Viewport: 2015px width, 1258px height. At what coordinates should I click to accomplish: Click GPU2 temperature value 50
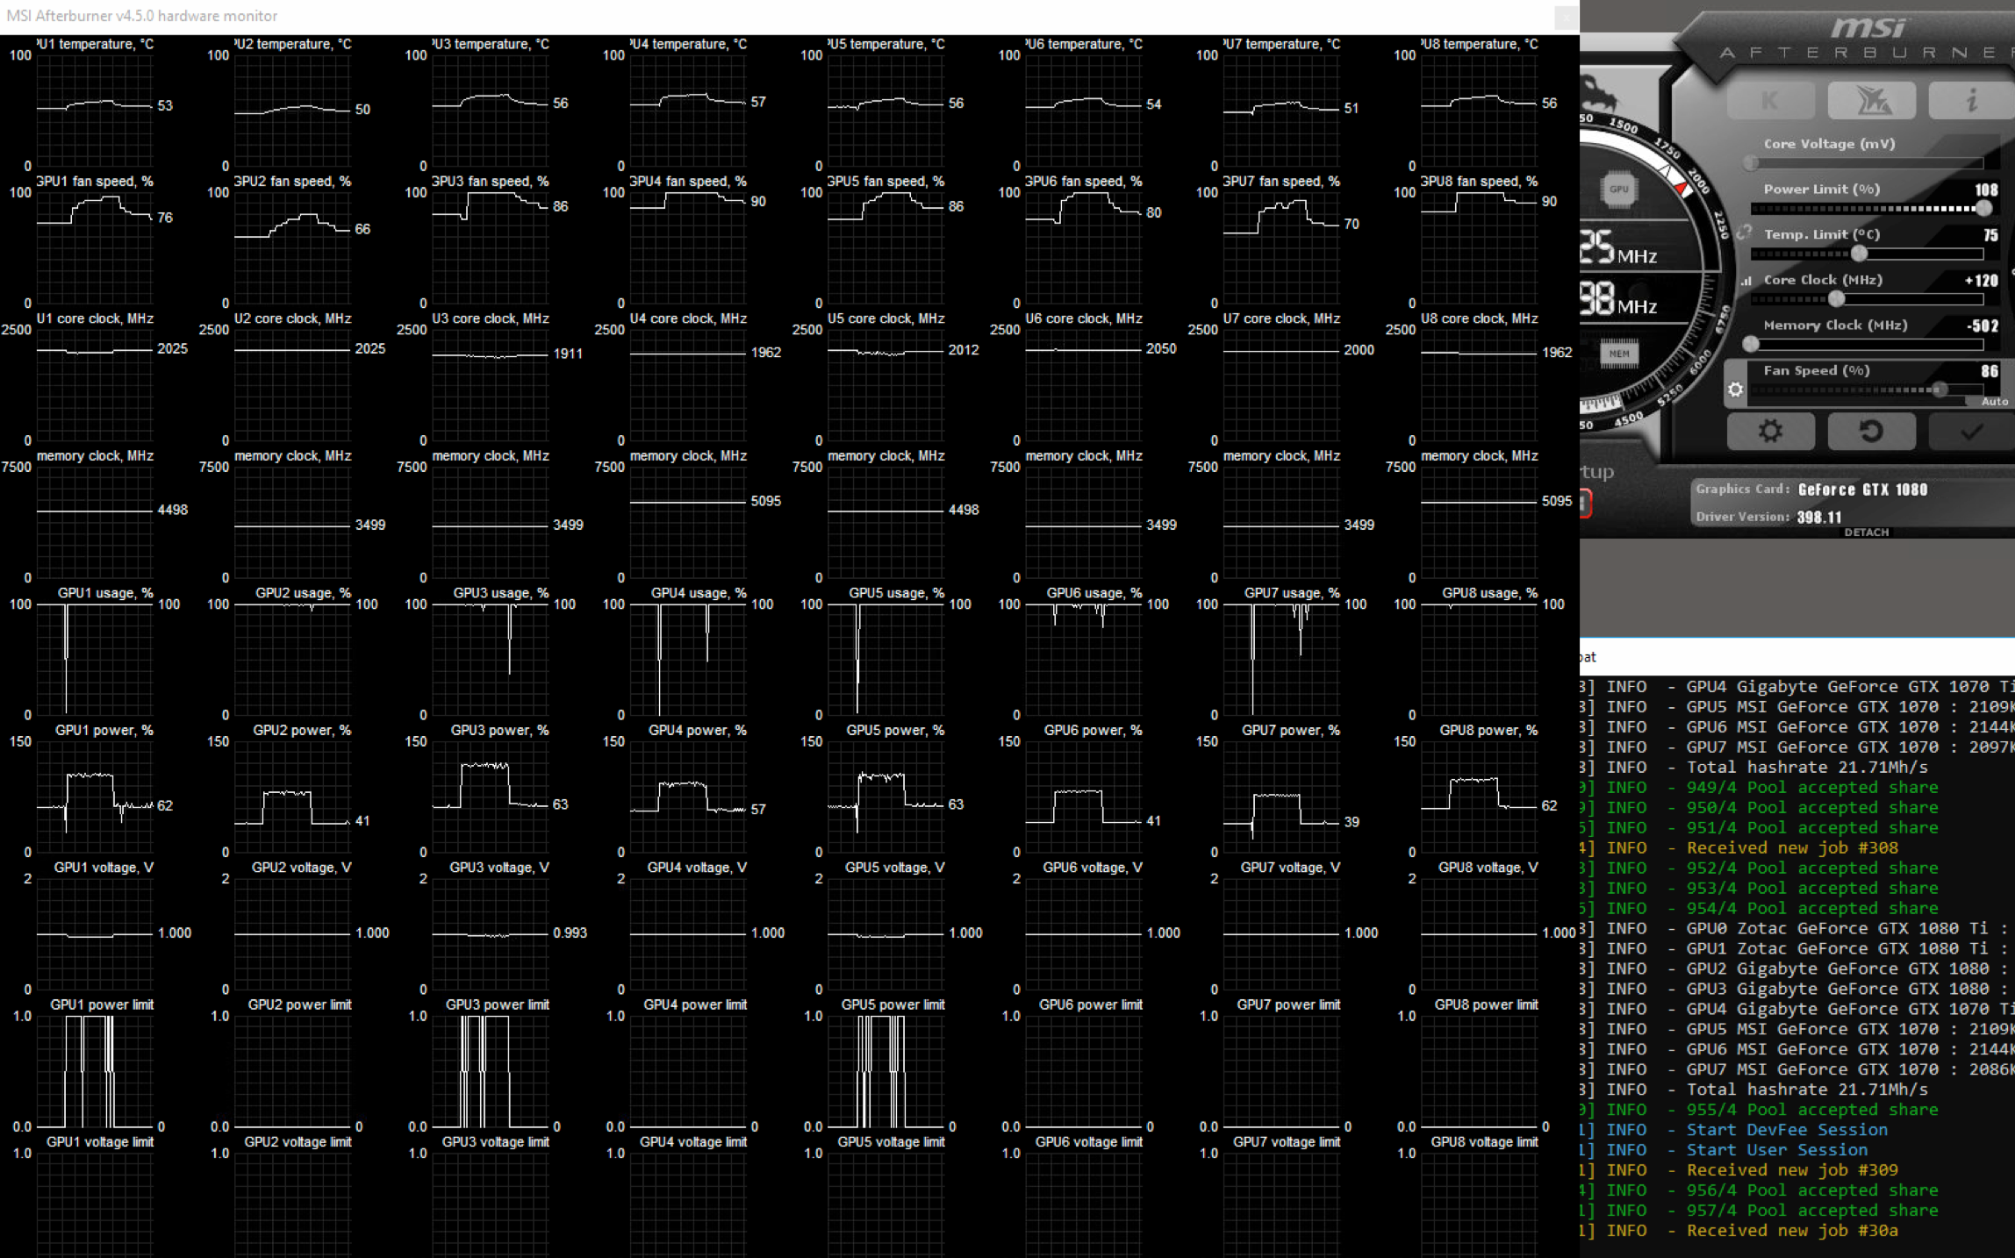point(362,110)
